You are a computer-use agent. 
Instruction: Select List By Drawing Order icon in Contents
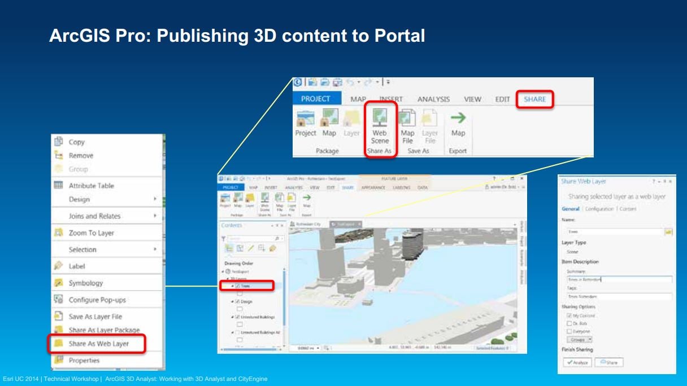[229, 248]
